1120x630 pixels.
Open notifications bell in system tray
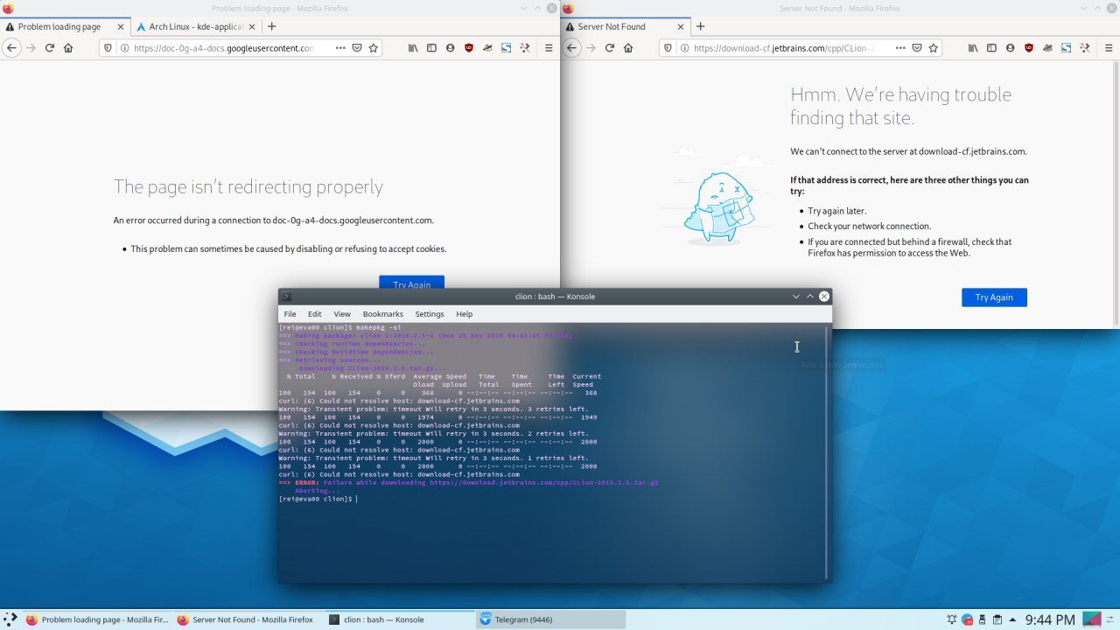[x=952, y=619]
